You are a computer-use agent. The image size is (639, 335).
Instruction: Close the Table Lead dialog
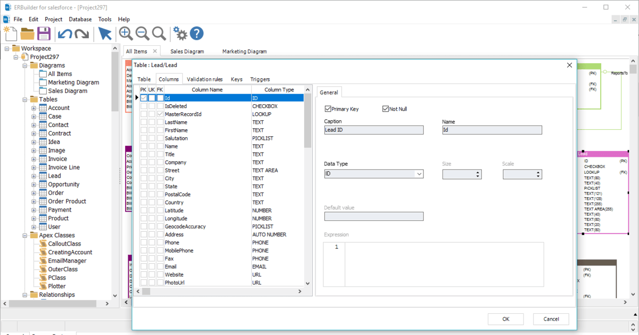tap(570, 65)
